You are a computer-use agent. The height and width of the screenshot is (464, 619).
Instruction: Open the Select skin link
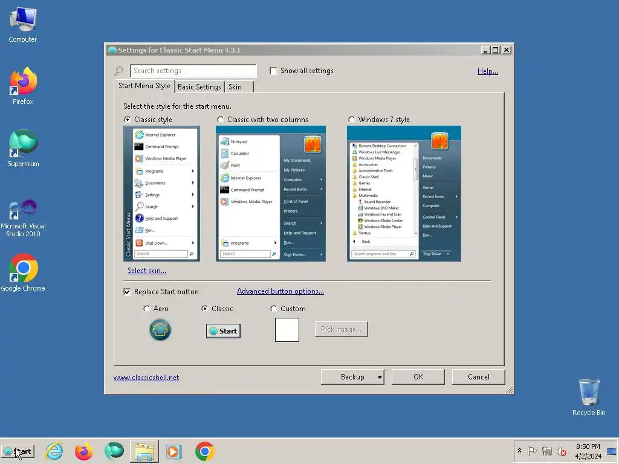(x=147, y=271)
